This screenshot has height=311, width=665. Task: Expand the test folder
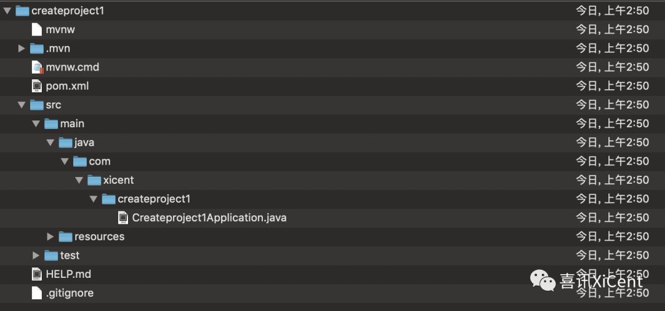pos(36,256)
